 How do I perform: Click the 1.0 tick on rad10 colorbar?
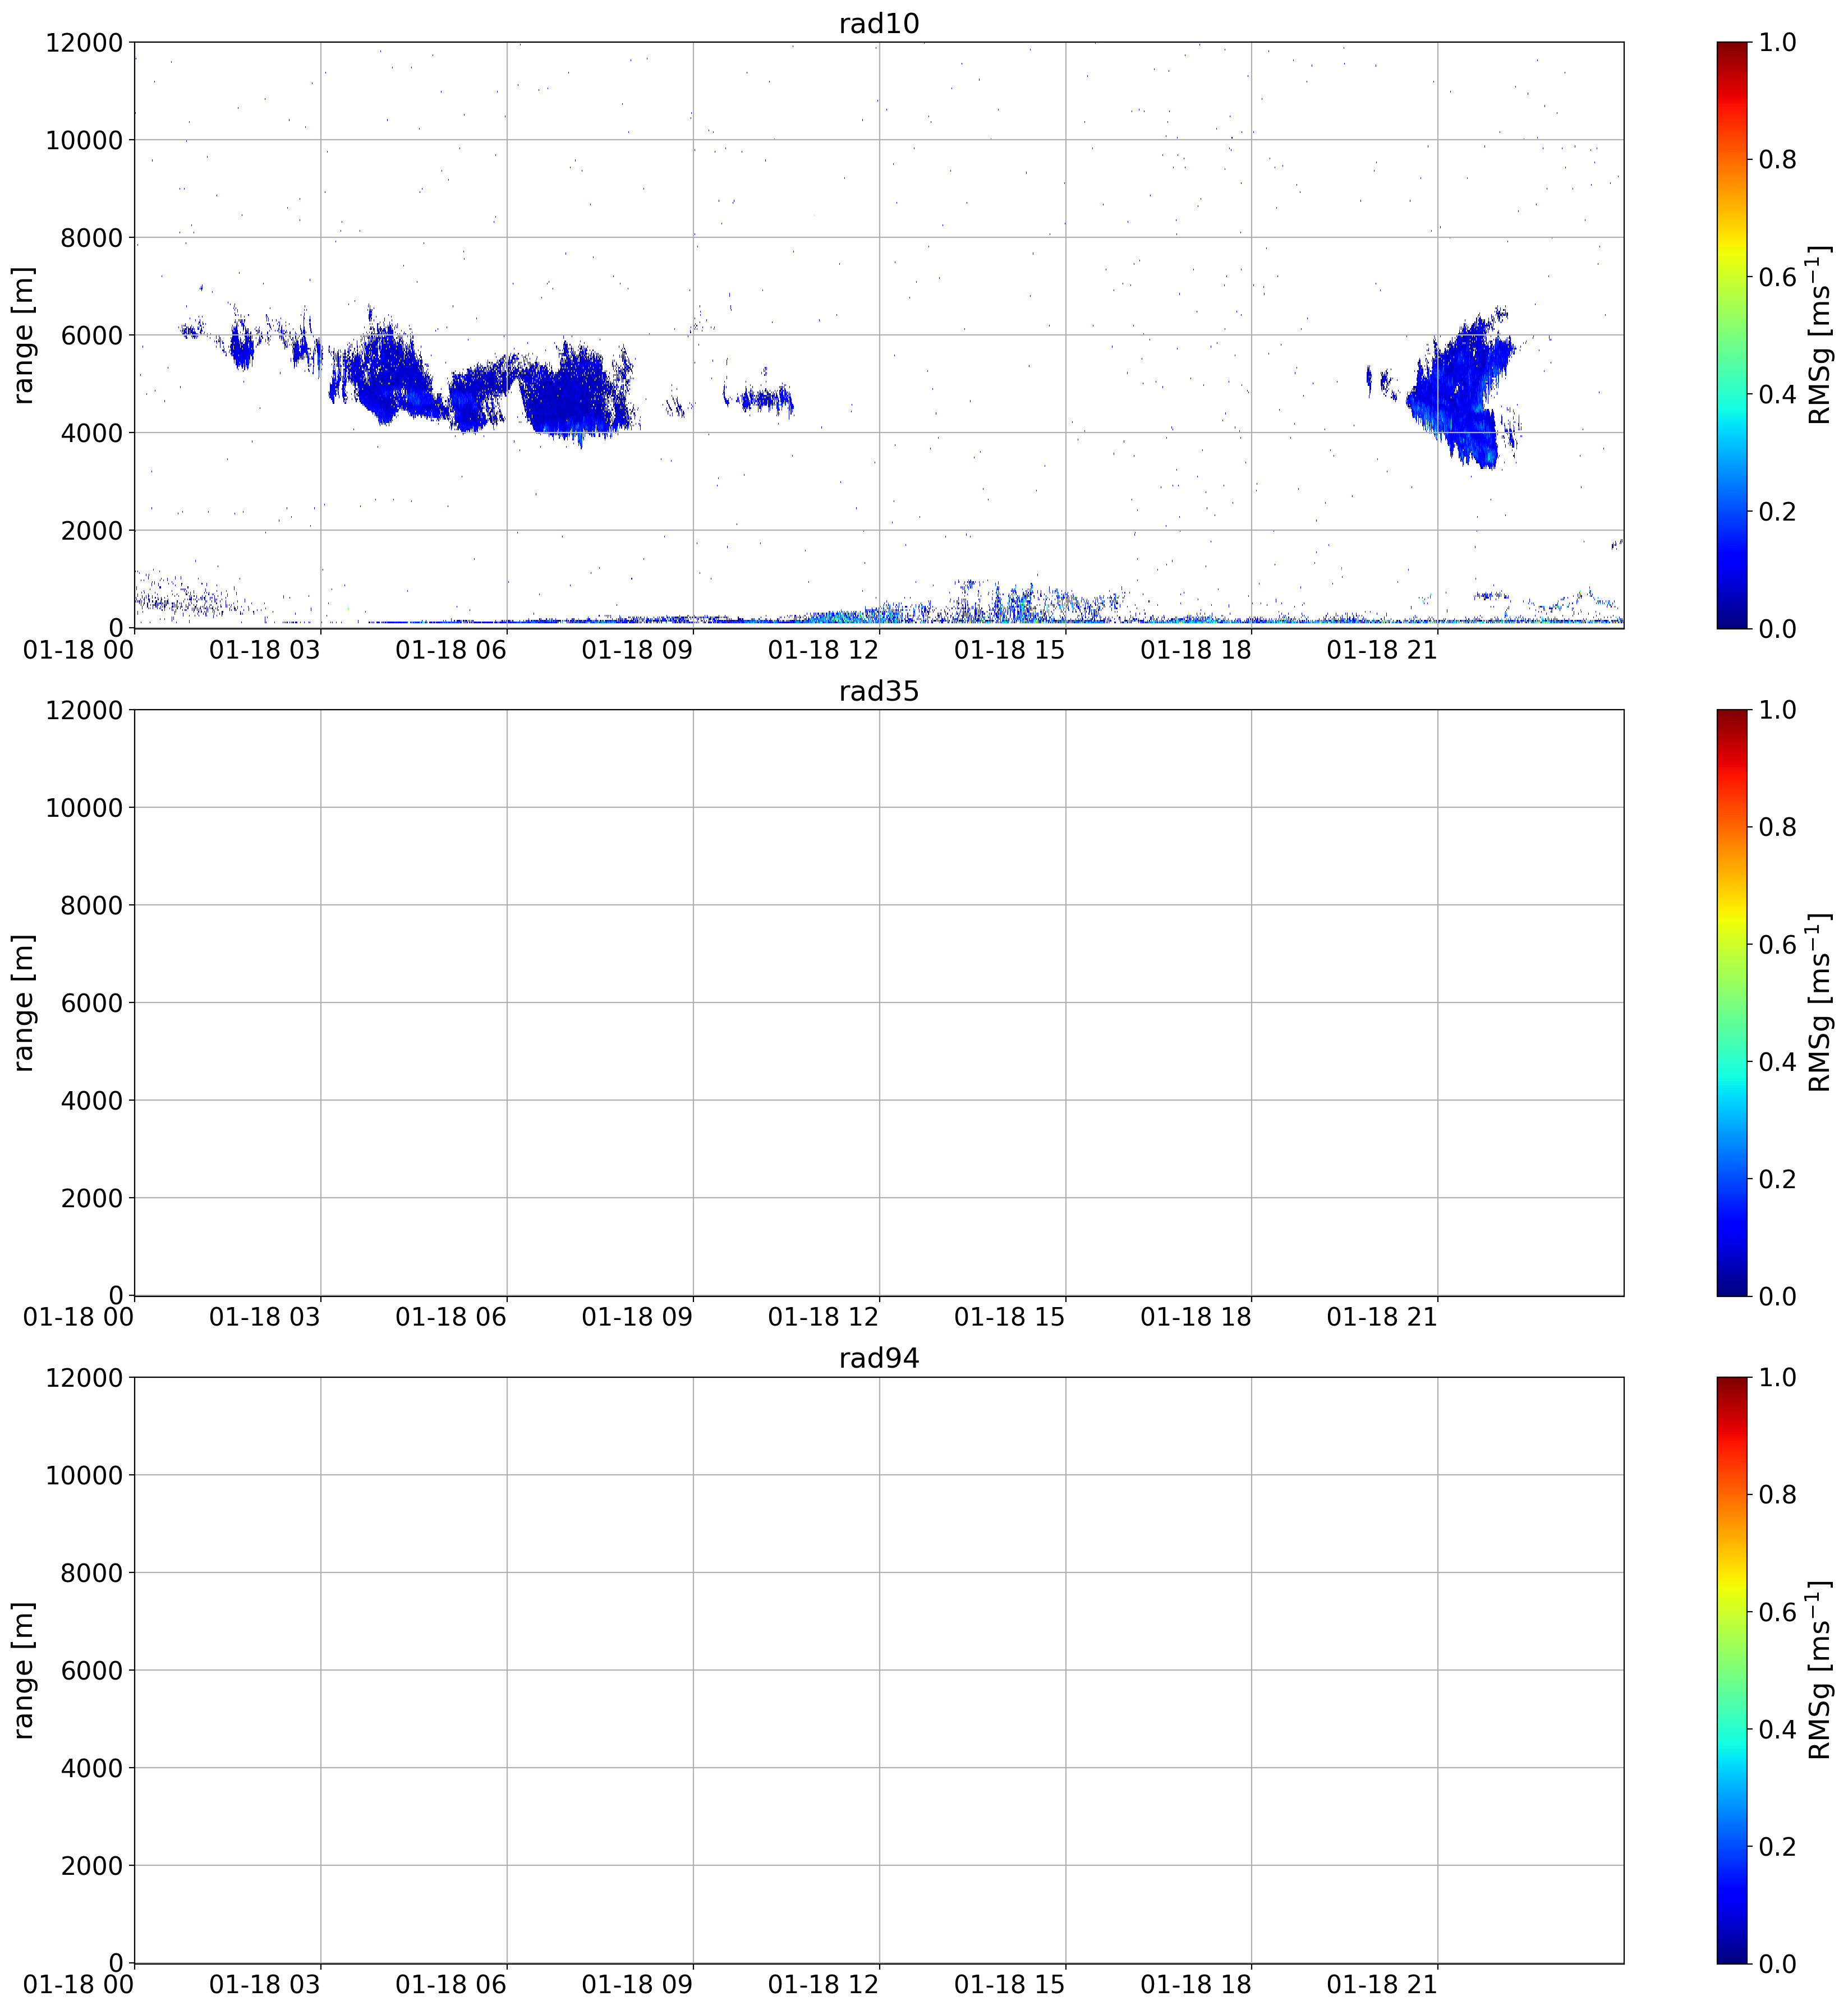(1777, 42)
